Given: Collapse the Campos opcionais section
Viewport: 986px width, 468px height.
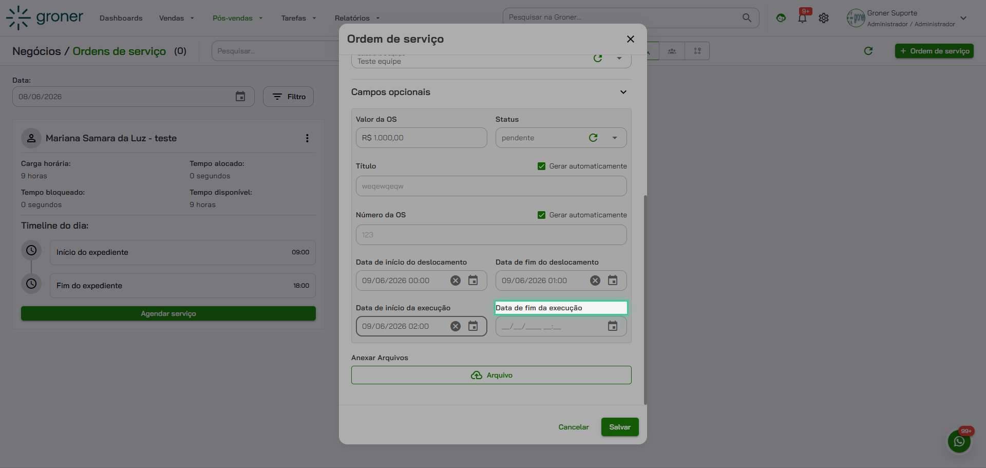Looking at the screenshot, I should point(623,92).
